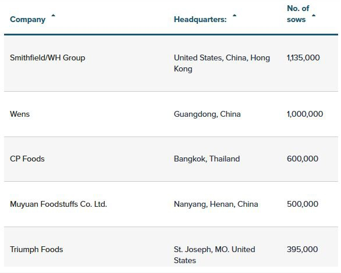Click the Company column header
The image size is (341, 273).
tap(27, 20)
